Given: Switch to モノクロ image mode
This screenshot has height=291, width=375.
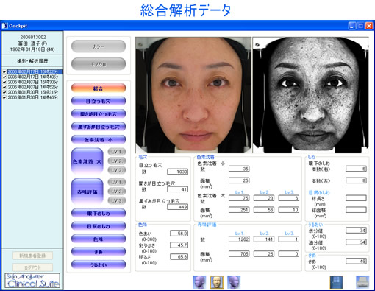Looking at the screenshot, I should point(99,64).
